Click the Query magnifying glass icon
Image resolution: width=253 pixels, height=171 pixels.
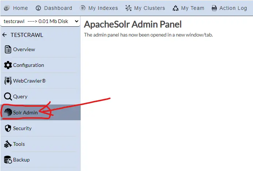(8, 97)
